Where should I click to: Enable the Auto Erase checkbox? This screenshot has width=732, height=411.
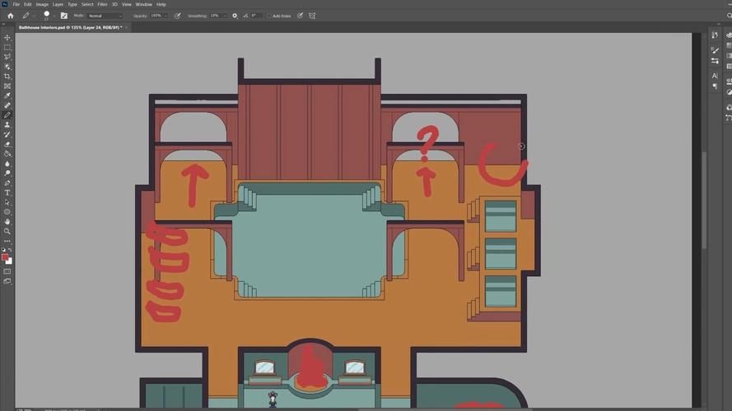point(269,16)
